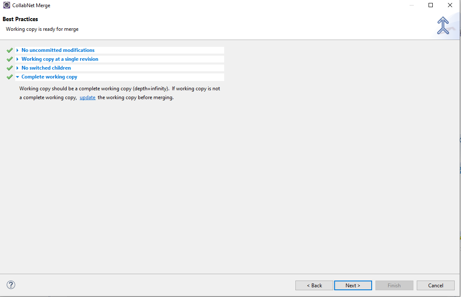Select Working copy at a single revision heading
461x297 pixels.
(60, 59)
